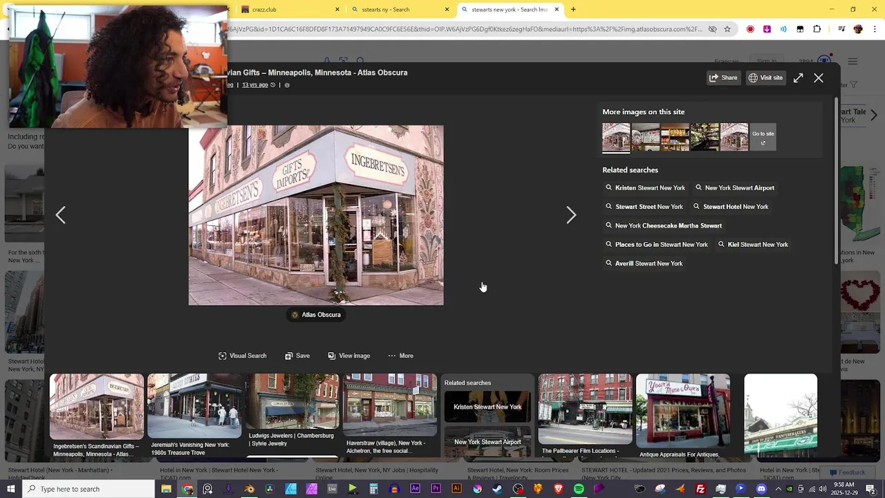Expand image viewer to full screen
The width and height of the screenshot is (885, 498).
(x=799, y=78)
